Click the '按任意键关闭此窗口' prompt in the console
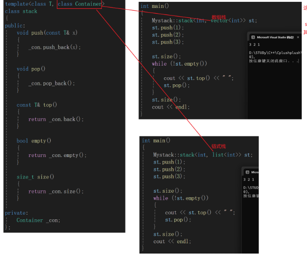This screenshot has width=307, height=262. pos(274,61)
